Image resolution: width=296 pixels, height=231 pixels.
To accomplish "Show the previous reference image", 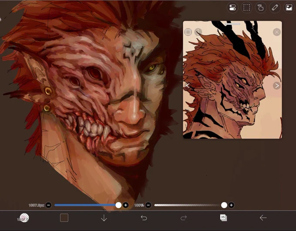I will pos(188,85).
